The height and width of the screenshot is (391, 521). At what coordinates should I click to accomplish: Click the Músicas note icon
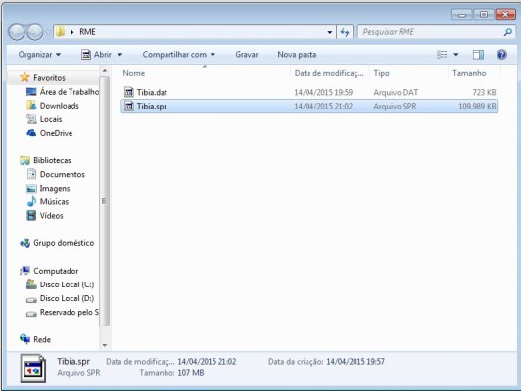pos(31,201)
